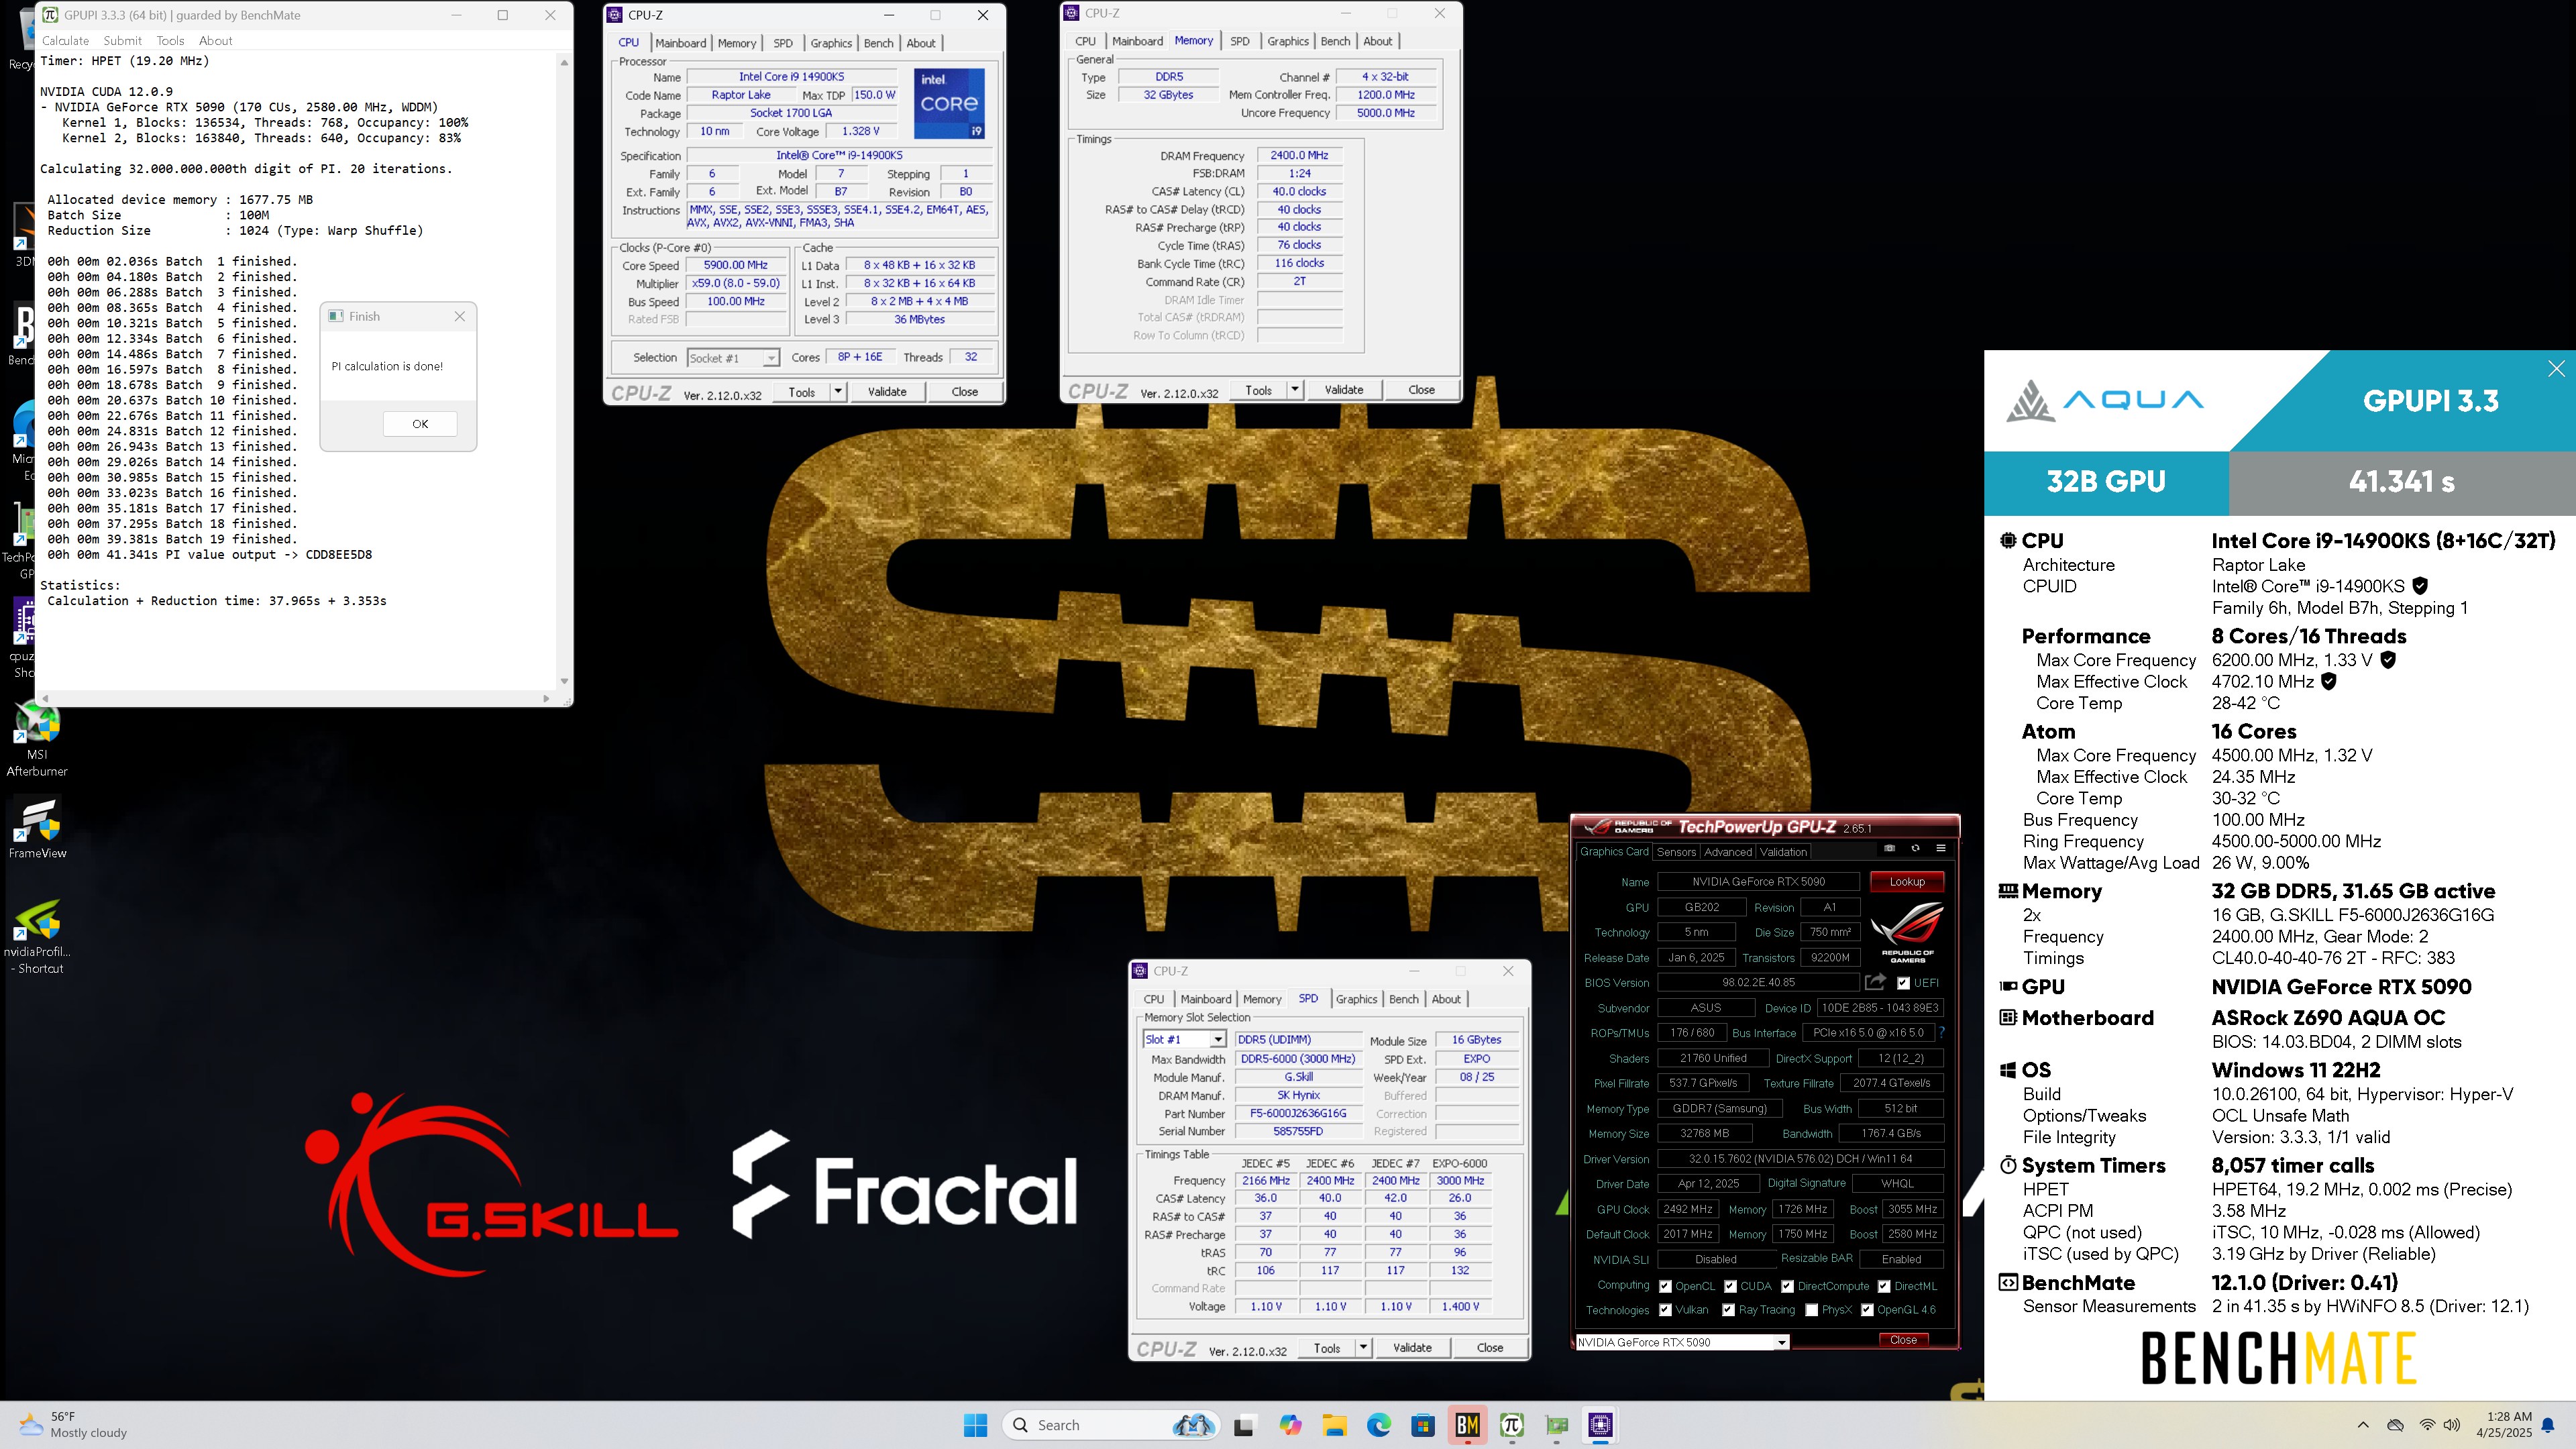Expand Tools dropdown arrow in CPU-Z Memory window
The image size is (2576, 1449).
coord(1295,389)
